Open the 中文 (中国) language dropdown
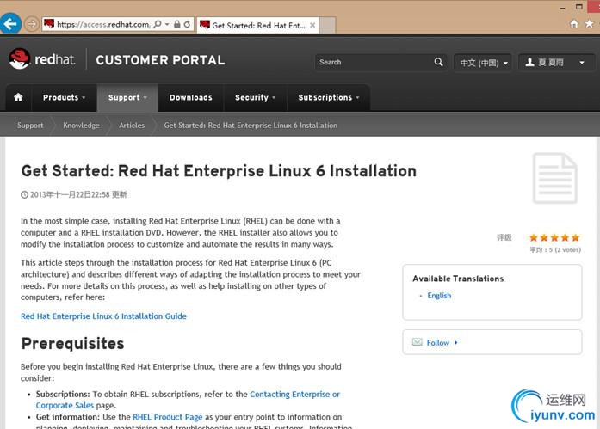The image size is (600, 429). [483, 63]
